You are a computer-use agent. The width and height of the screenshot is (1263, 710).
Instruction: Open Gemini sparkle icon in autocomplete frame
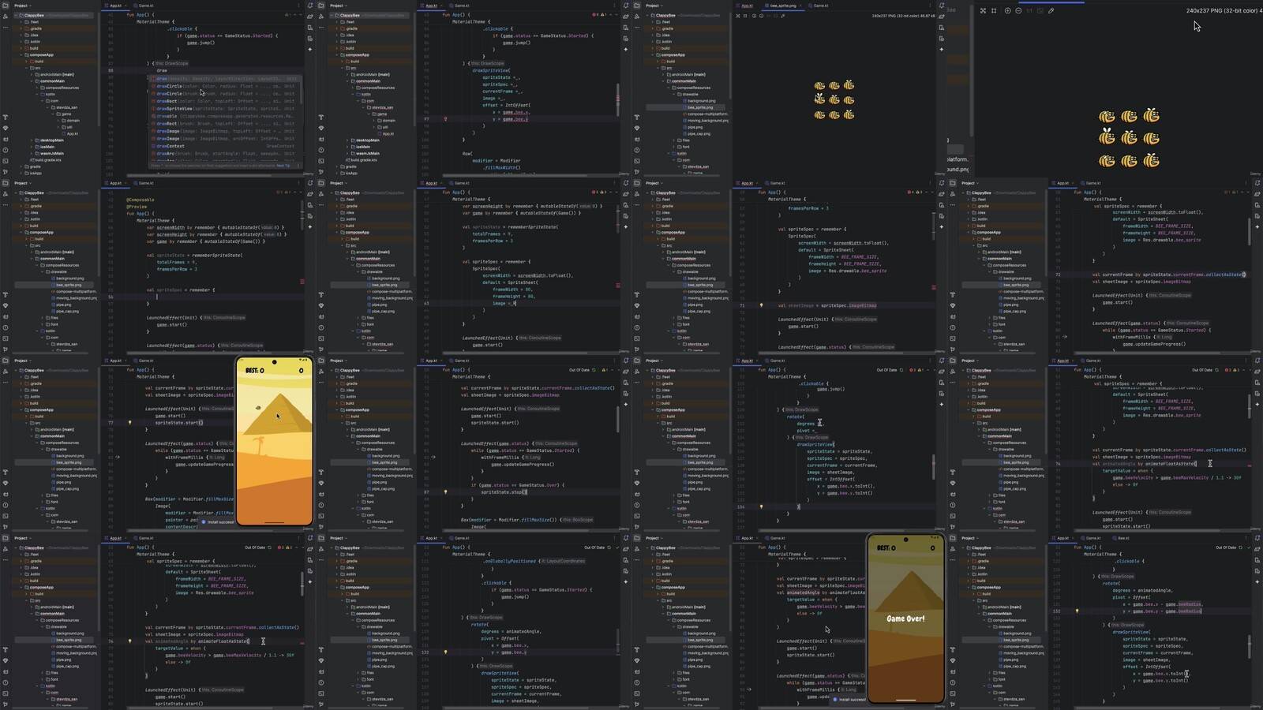point(310,49)
